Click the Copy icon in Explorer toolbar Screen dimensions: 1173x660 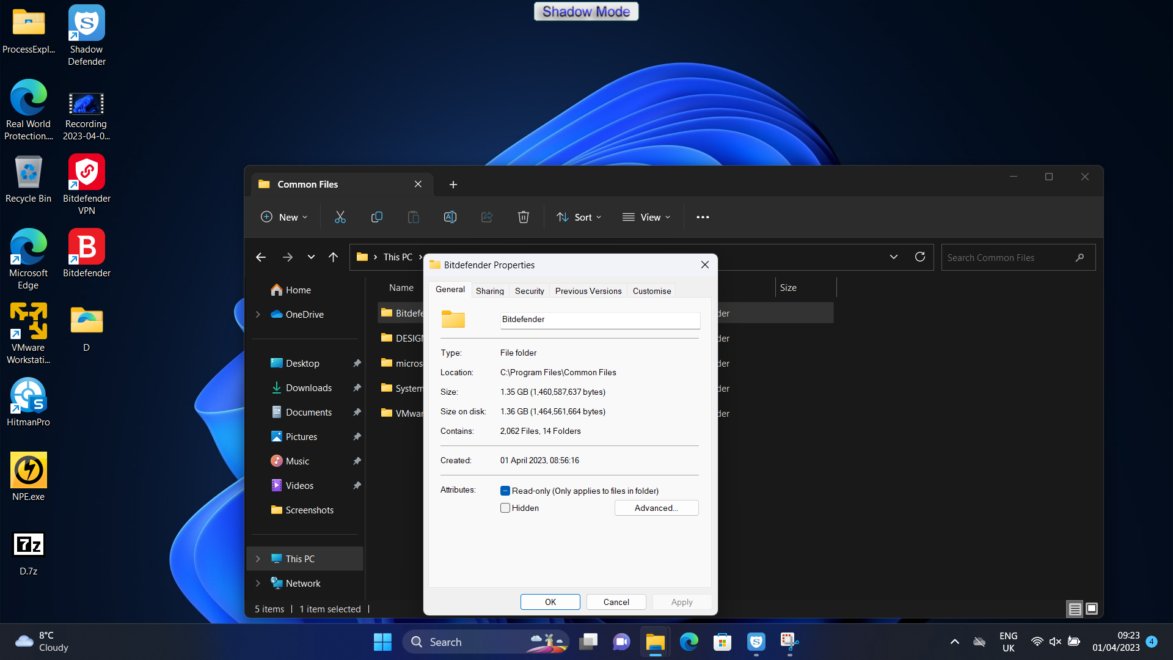(x=377, y=217)
